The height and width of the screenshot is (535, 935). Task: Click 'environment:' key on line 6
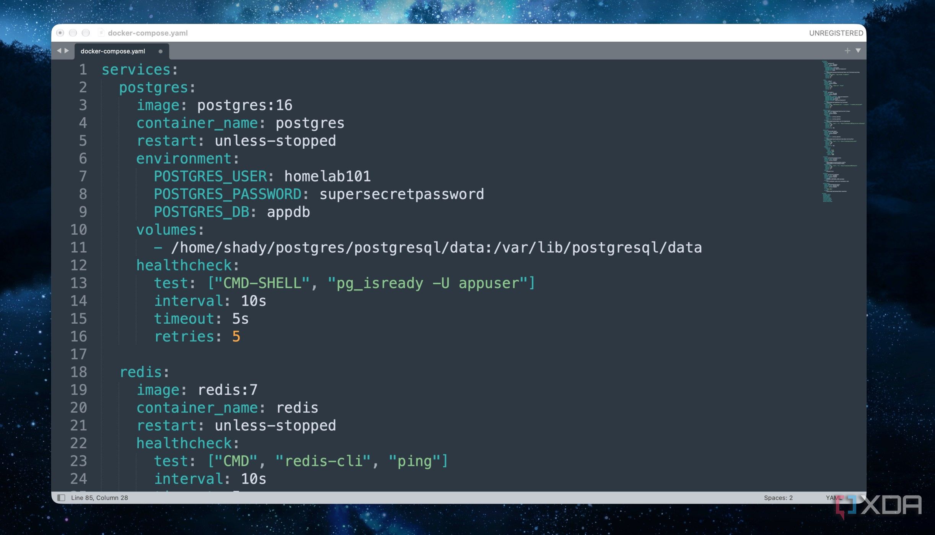point(187,159)
